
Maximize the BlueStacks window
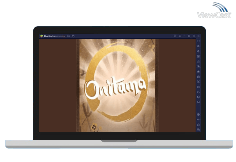coord(189,36)
